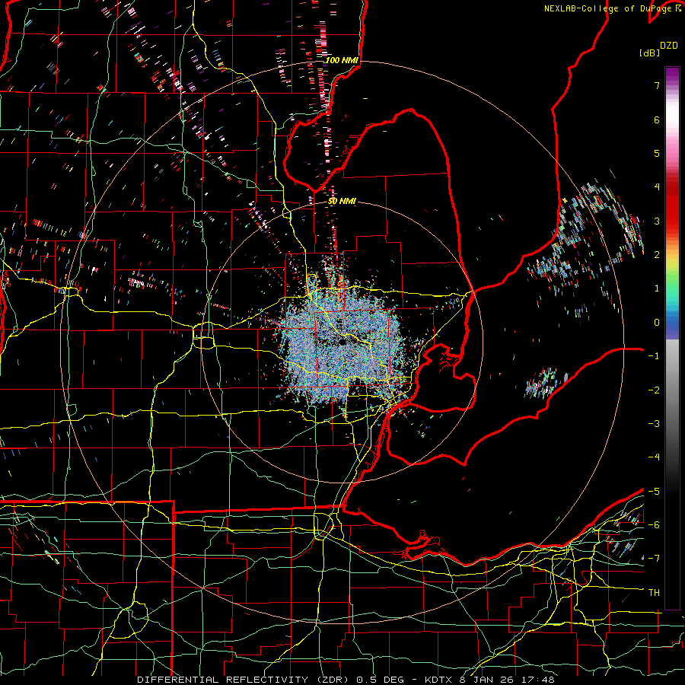Click the -3 value on the color scale
685x685 pixels.
point(654,424)
